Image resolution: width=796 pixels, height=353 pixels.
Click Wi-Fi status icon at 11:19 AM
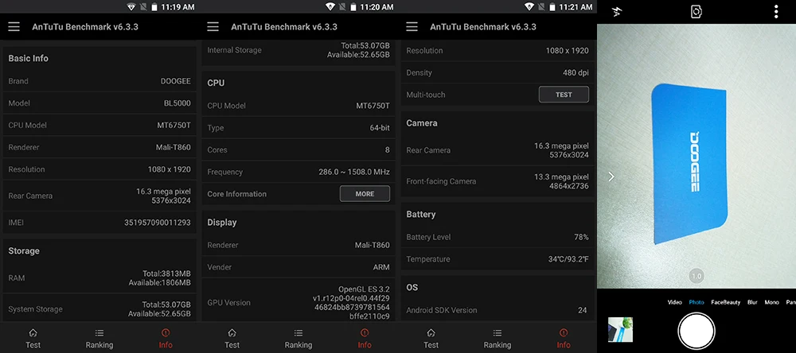[x=131, y=7]
